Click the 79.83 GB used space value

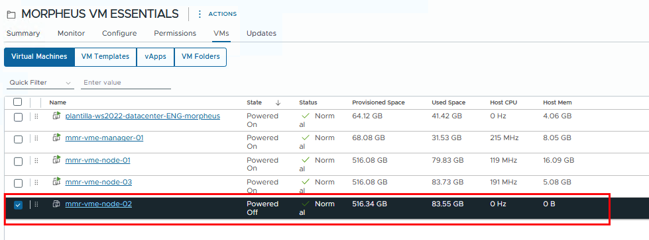coord(447,159)
